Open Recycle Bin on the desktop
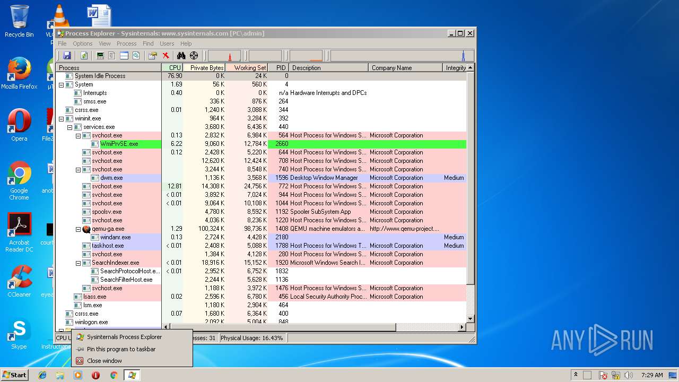Viewport: 679px width, 382px height. coord(19,21)
